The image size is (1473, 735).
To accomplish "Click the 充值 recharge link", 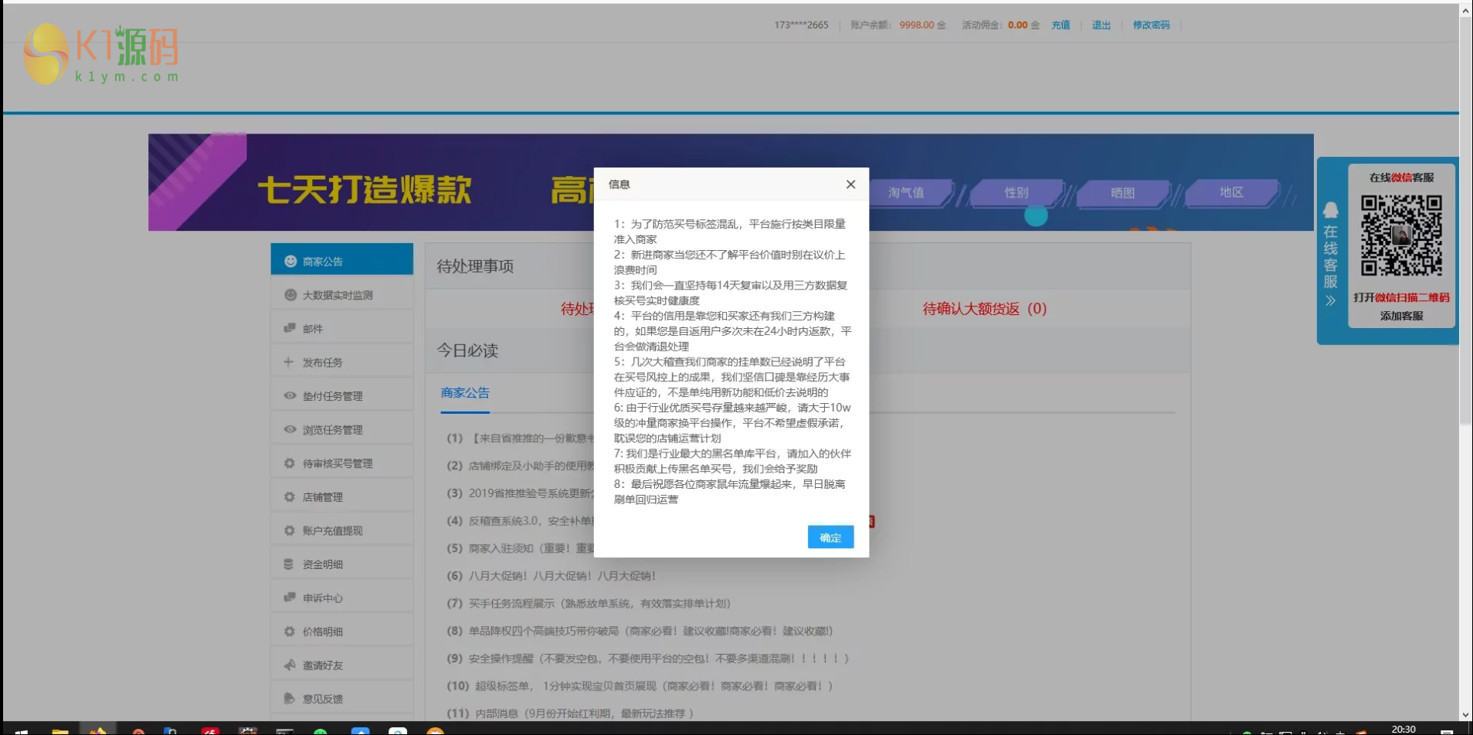I will [1060, 25].
